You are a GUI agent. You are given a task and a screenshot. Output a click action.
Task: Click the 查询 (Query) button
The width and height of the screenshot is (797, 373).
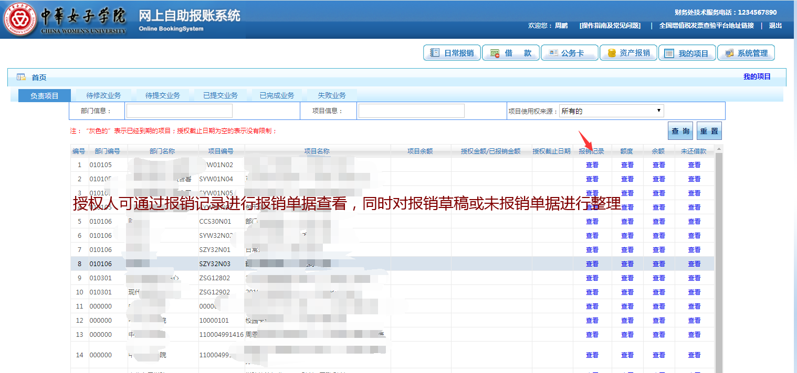tap(680, 130)
